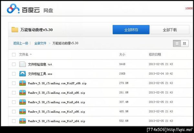Click the 网盘 header text
This screenshot has height=133, width=194.
coord(48,11)
